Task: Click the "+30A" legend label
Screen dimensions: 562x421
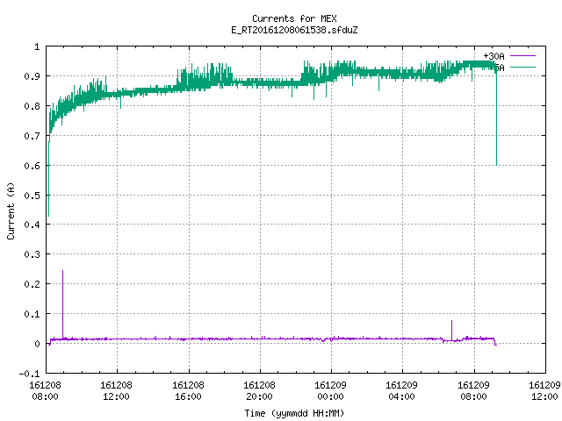Action: (494, 56)
